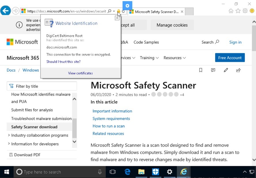
Task: Click the Free Account button
Action: click(x=230, y=58)
